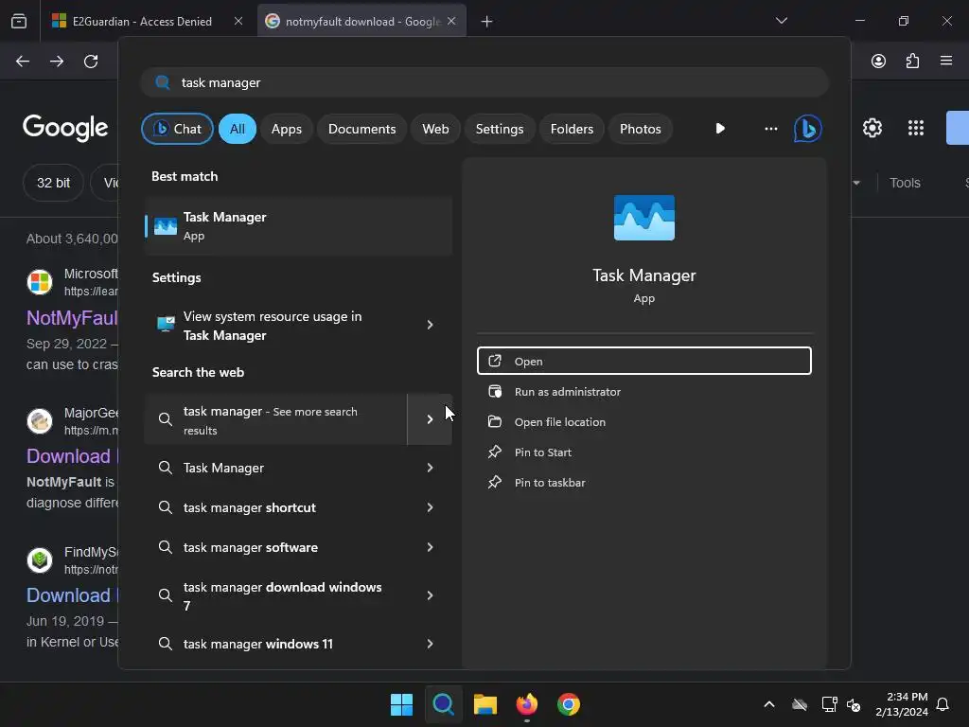This screenshot has height=727, width=969.
Task: Open a new browser tab
Action: tap(487, 22)
